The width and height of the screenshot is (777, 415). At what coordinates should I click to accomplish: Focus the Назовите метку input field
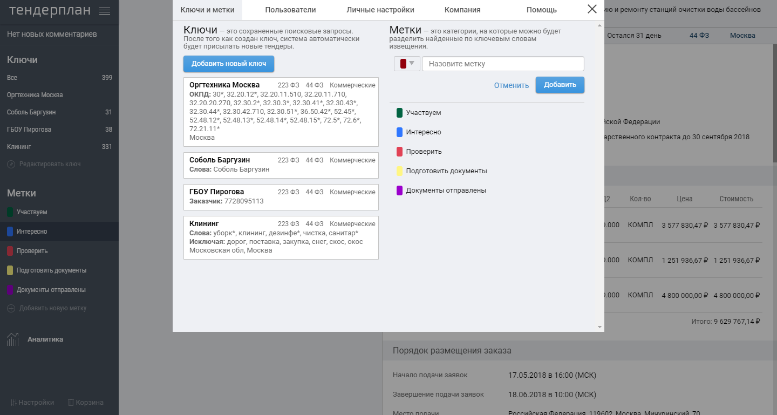tap(503, 64)
